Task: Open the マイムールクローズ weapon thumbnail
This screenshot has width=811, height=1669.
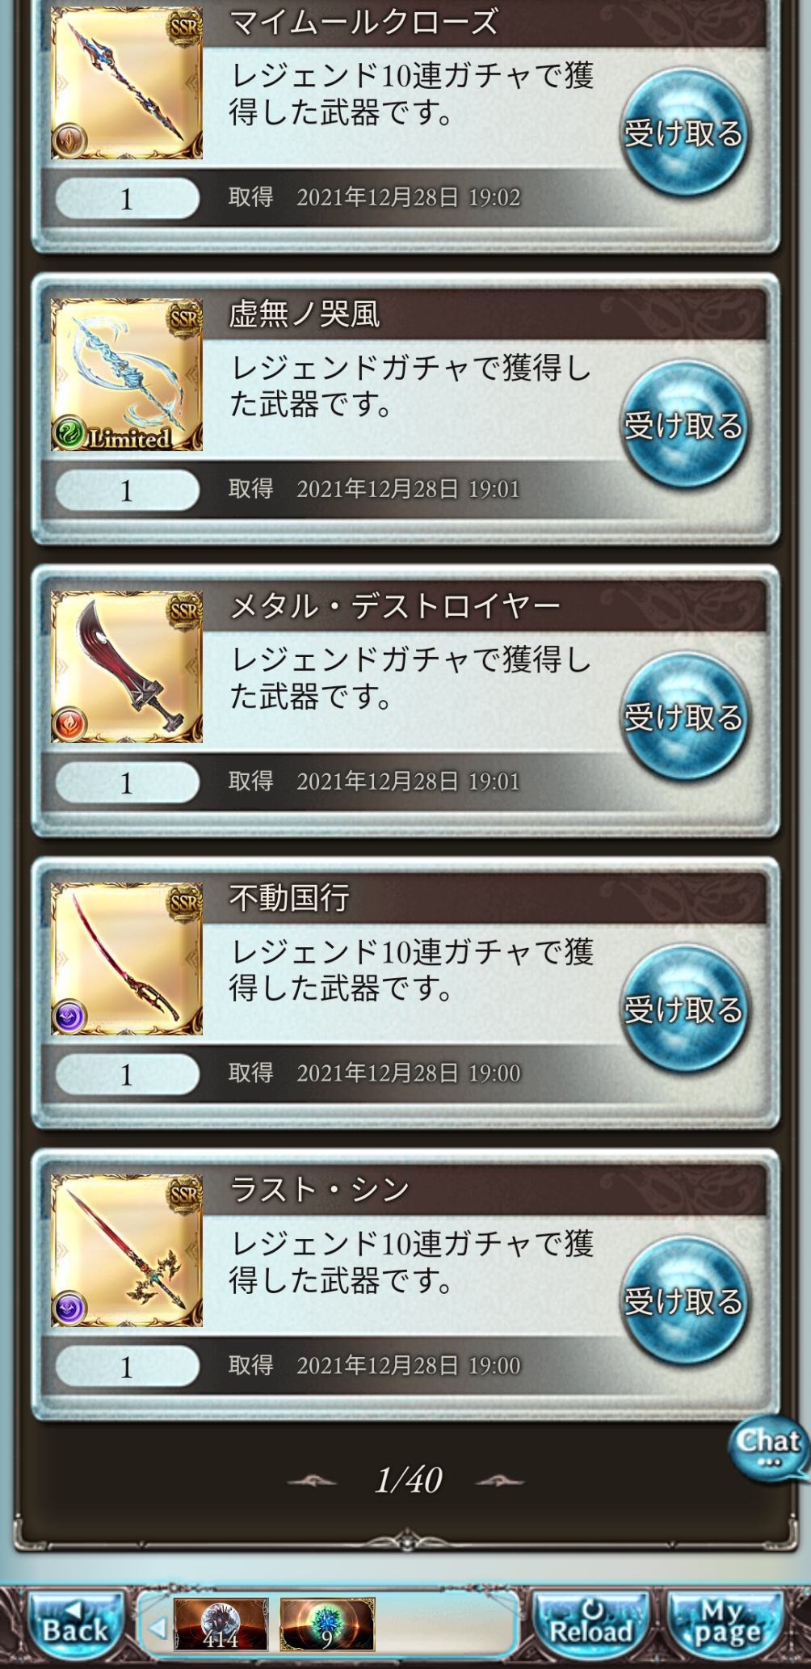Action: pyautogui.click(x=127, y=83)
